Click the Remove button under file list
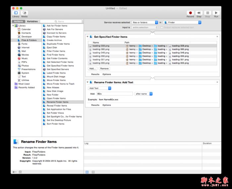Viewport: 232px width, 189px height. pyautogui.click(x=104, y=68)
